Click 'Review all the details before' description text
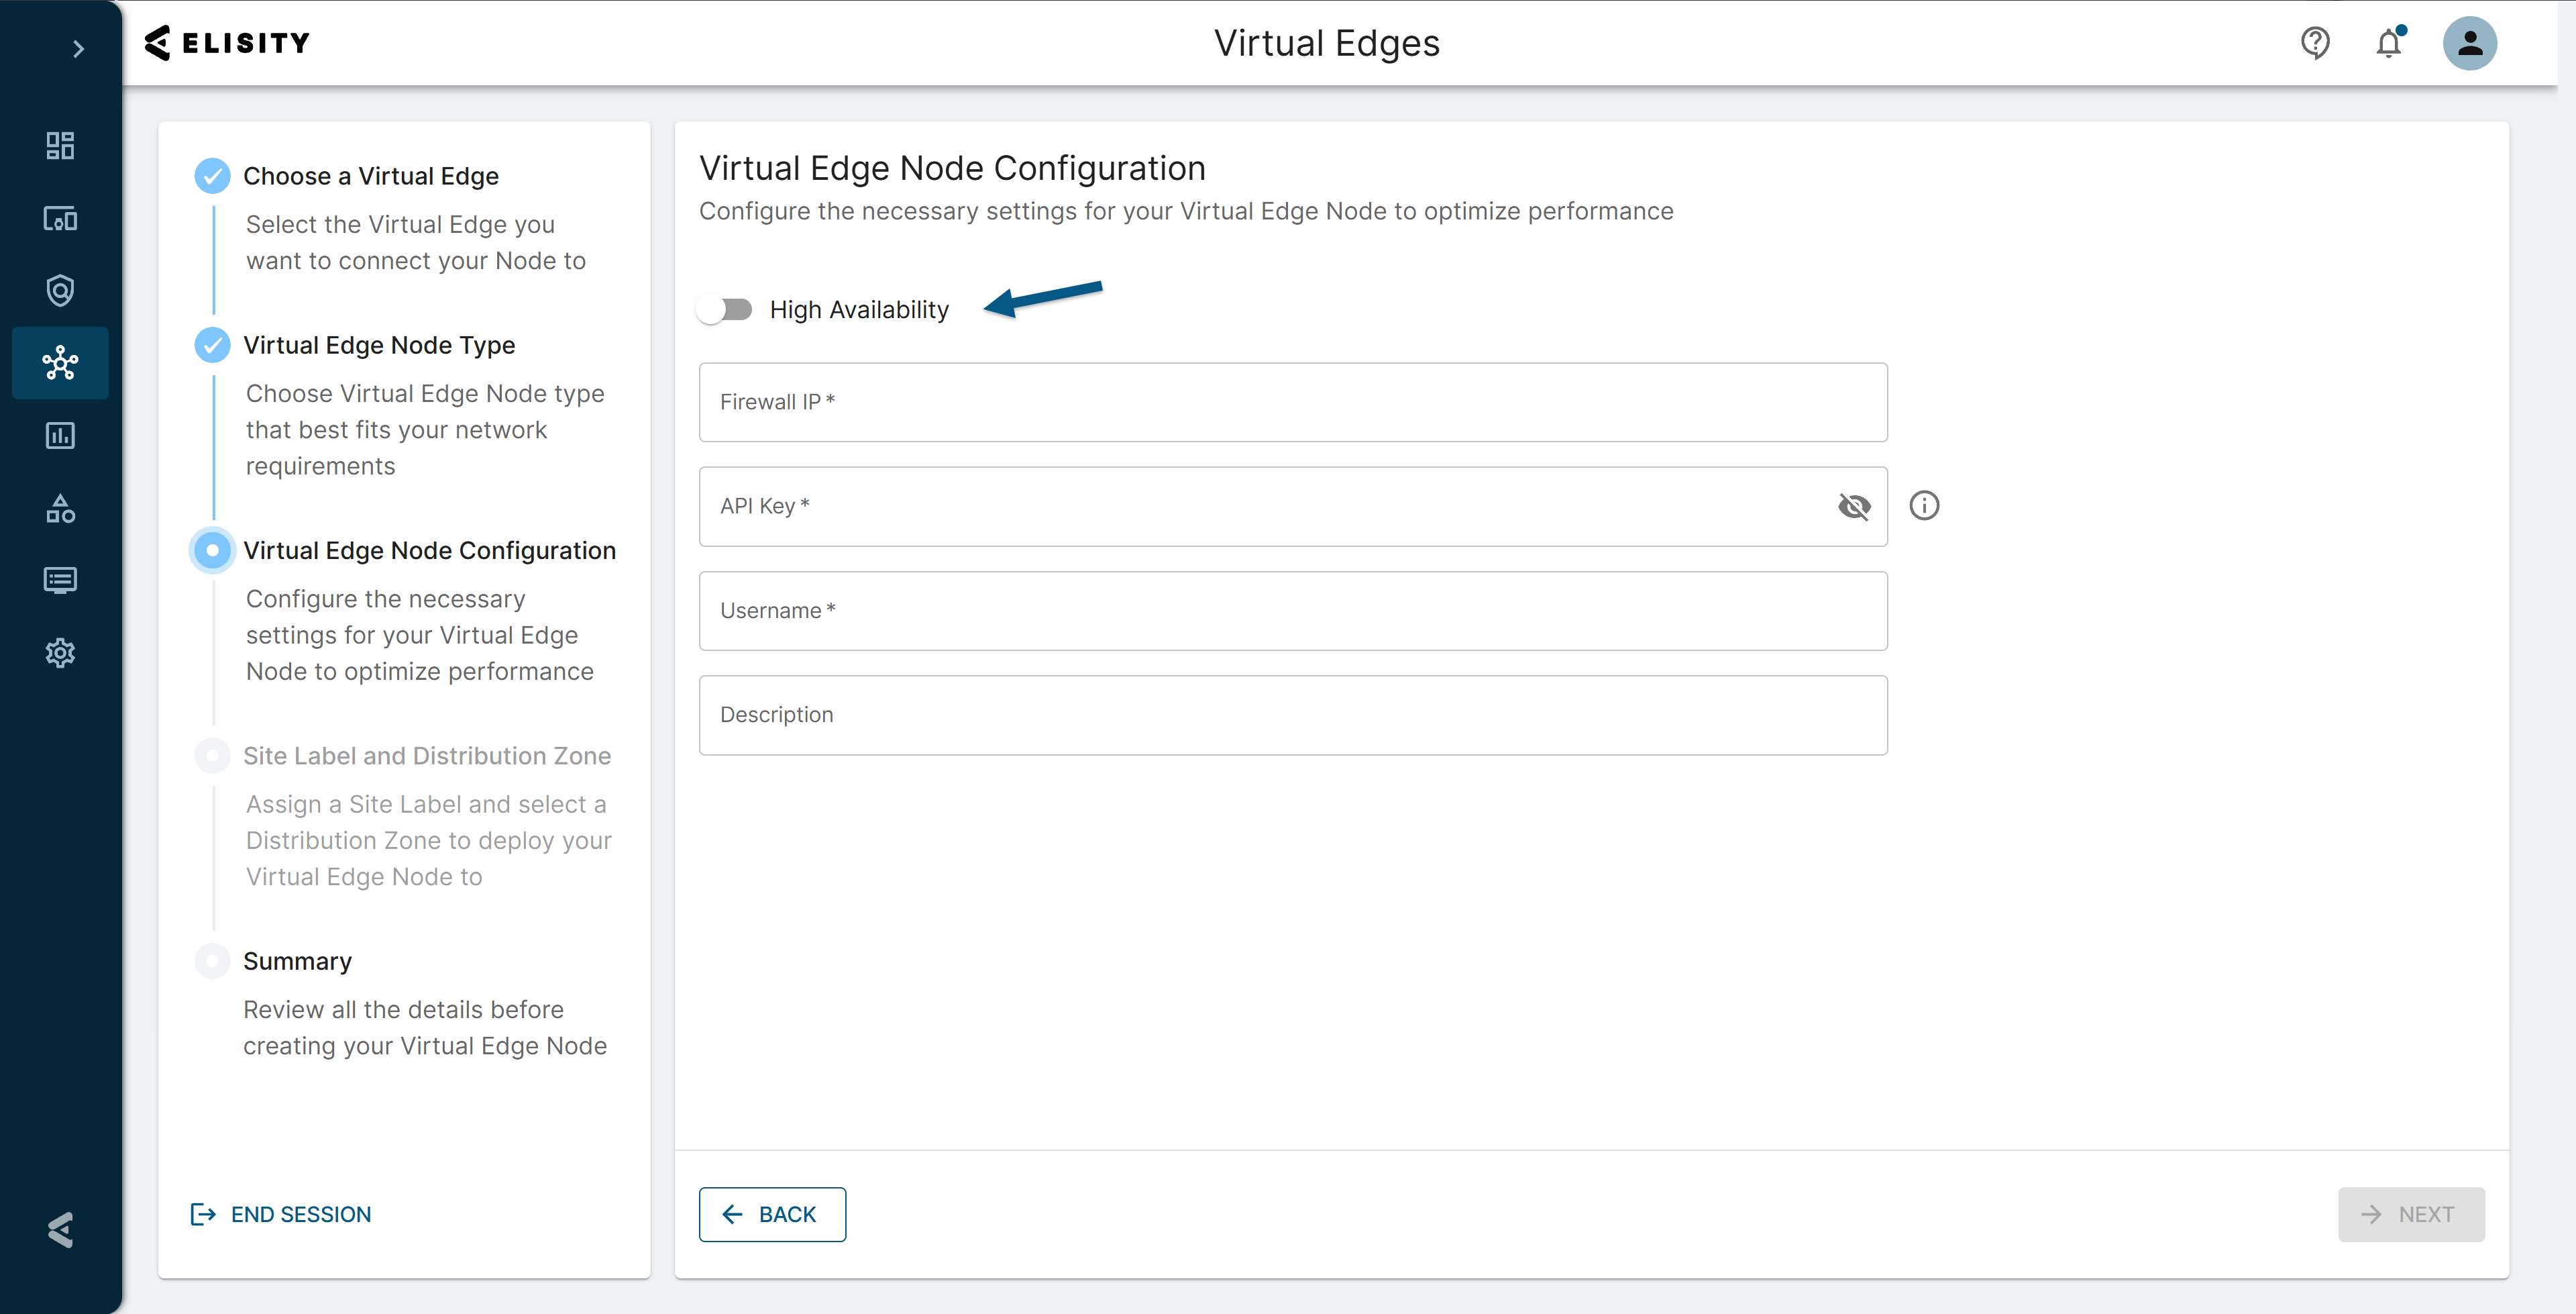Image resolution: width=2576 pixels, height=1314 pixels. point(403,1009)
